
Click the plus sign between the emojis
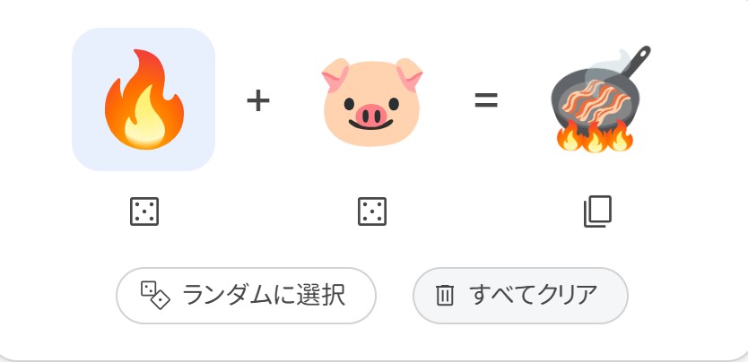pos(258,100)
